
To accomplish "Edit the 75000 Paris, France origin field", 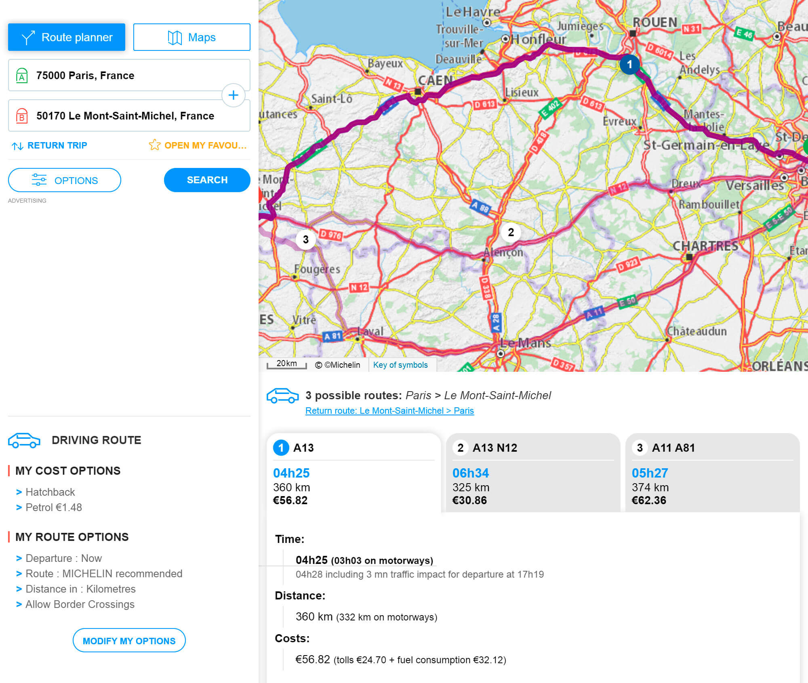I will (129, 75).
